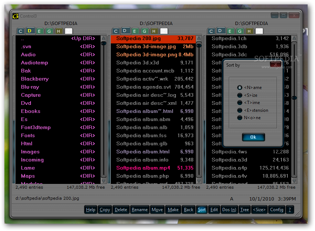The height and width of the screenshot is (231, 315).
Task: Select file Softpedia.4ws in right panel
Action: (x=248, y=152)
